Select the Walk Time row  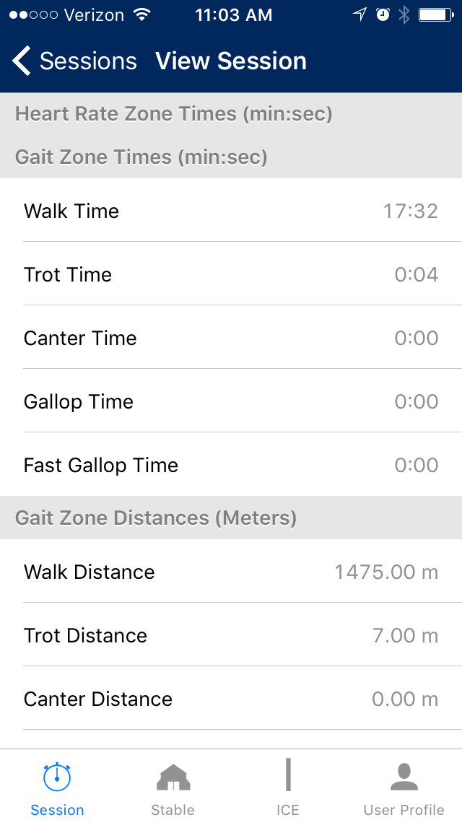tap(231, 211)
